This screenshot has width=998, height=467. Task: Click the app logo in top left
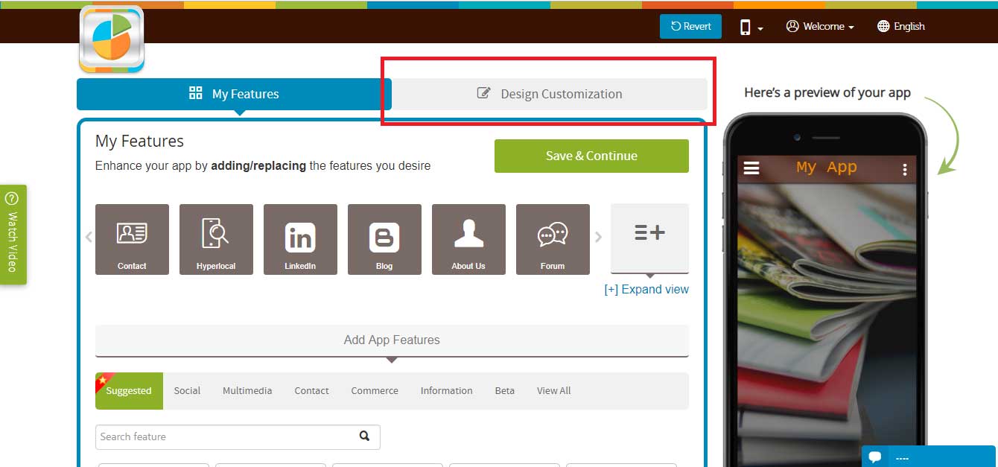coord(111,39)
